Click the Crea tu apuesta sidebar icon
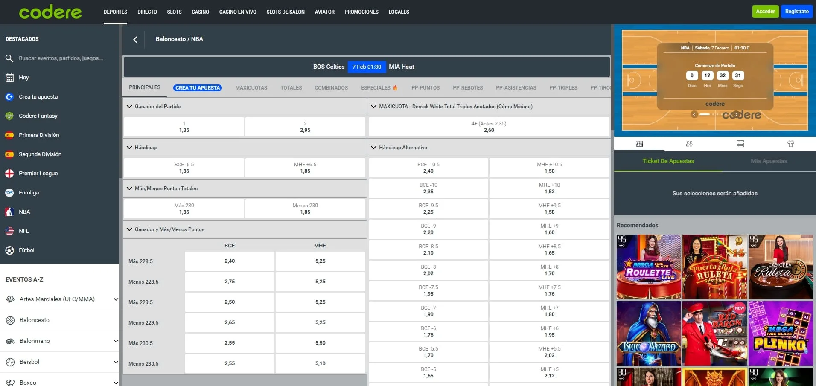The height and width of the screenshot is (386, 816). [9, 97]
